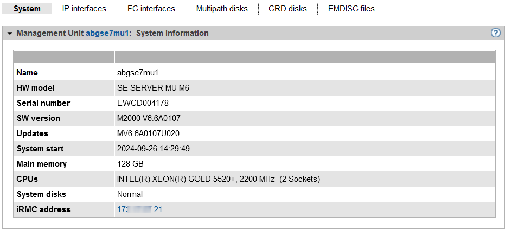The height and width of the screenshot is (229, 505).
Task: Open the EMDISC files tab
Action: tap(351, 9)
